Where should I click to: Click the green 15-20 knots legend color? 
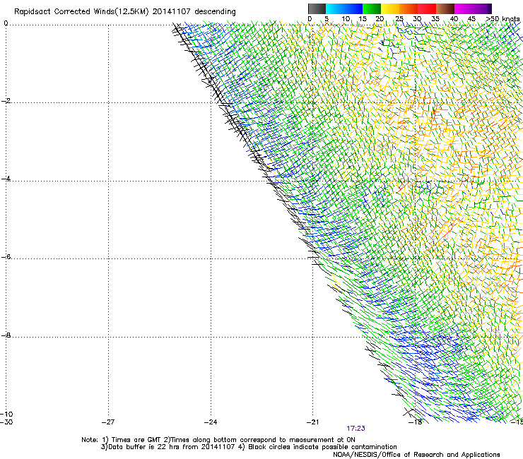pos(372,8)
